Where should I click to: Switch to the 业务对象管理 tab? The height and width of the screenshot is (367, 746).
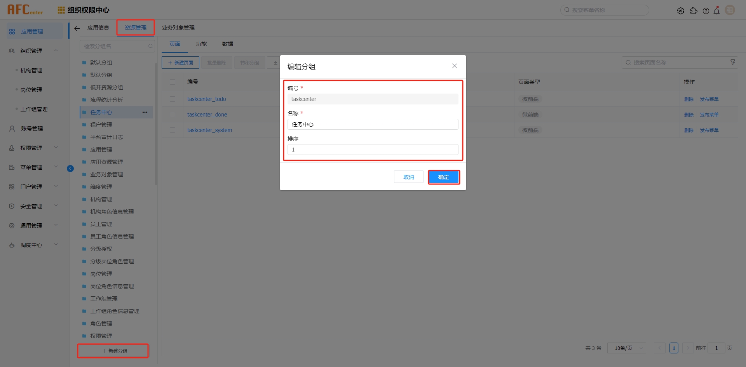[x=178, y=28]
